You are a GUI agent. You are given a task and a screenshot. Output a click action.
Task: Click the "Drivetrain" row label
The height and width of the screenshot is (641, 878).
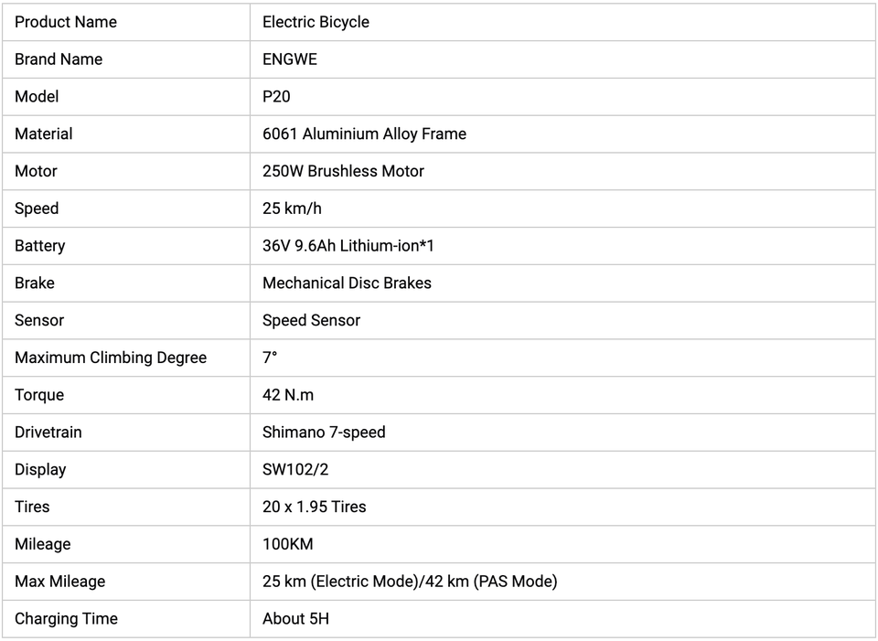pos(48,433)
